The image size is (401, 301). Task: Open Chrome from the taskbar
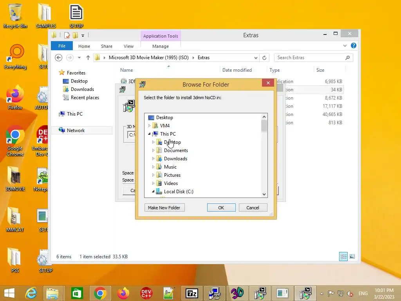tap(100, 293)
